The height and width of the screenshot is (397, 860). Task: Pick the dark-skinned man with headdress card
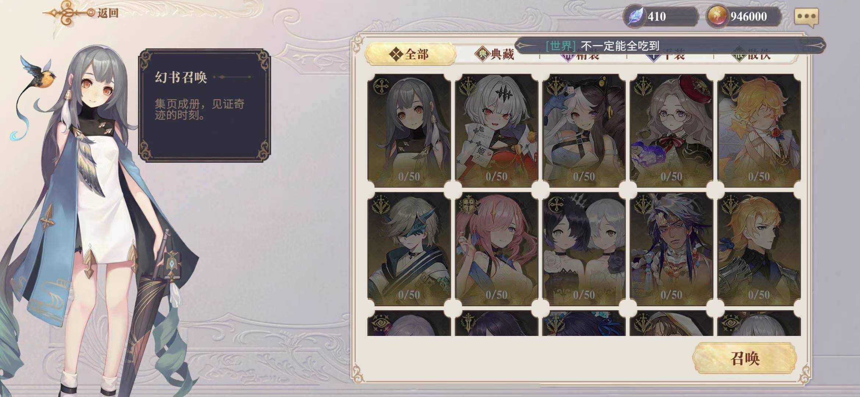click(x=671, y=249)
